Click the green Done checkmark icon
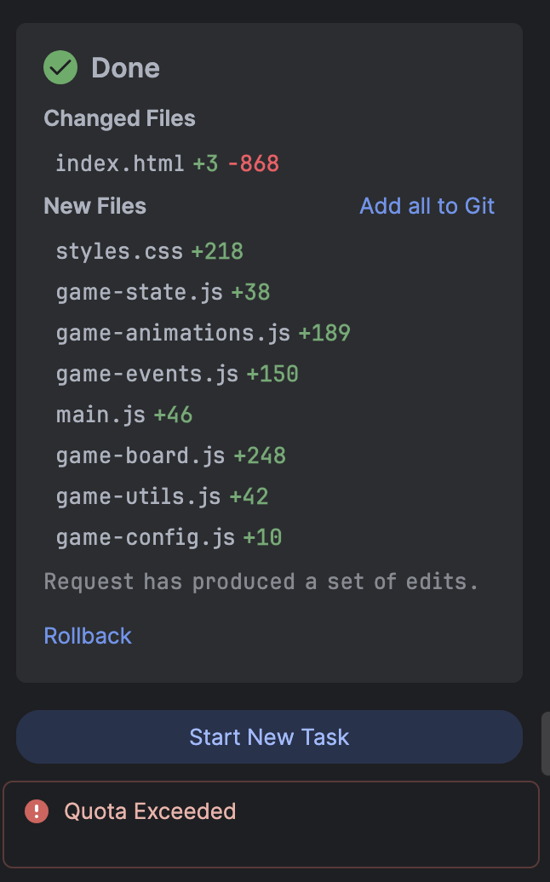Image resolution: width=550 pixels, height=882 pixels. pos(60,67)
